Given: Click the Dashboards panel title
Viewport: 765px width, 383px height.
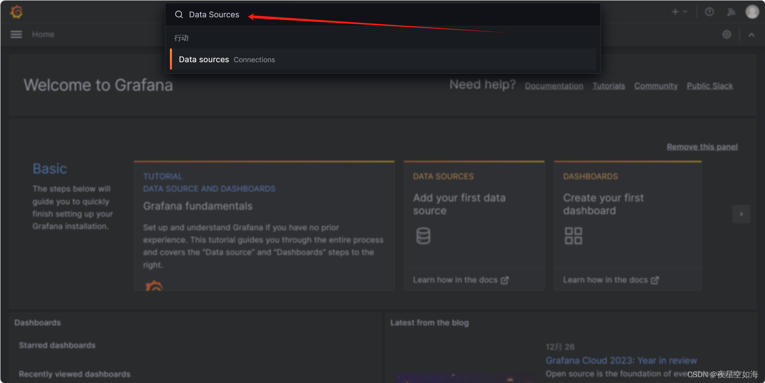Looking at the screenshot, I should point(38,323).
